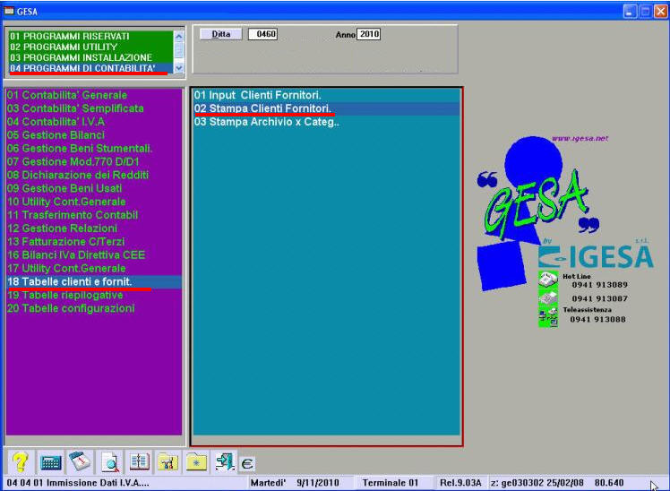670x491 pixels.
Task: Click the Anno field showing 2010
Action: 369,34
